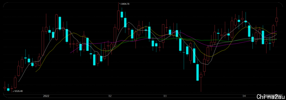This screenshot has width=286, height=100.
Task: Click the arrow beside 8404.78 label
Action: click(120, 4)
